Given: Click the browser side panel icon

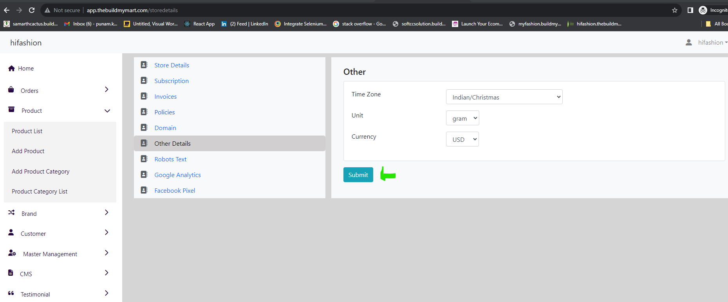Looking at the screenshot, I should tap(690, 10).
